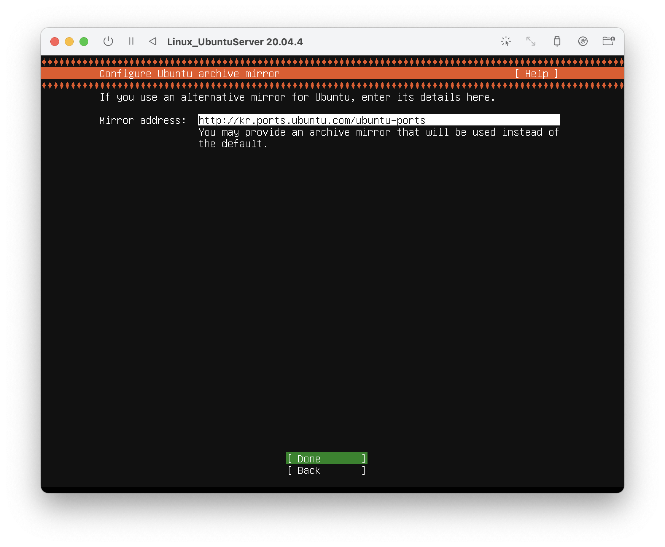665x547 pixels.
Task: Click the restart triangle icon in toolbar
Action: [153, 42]
